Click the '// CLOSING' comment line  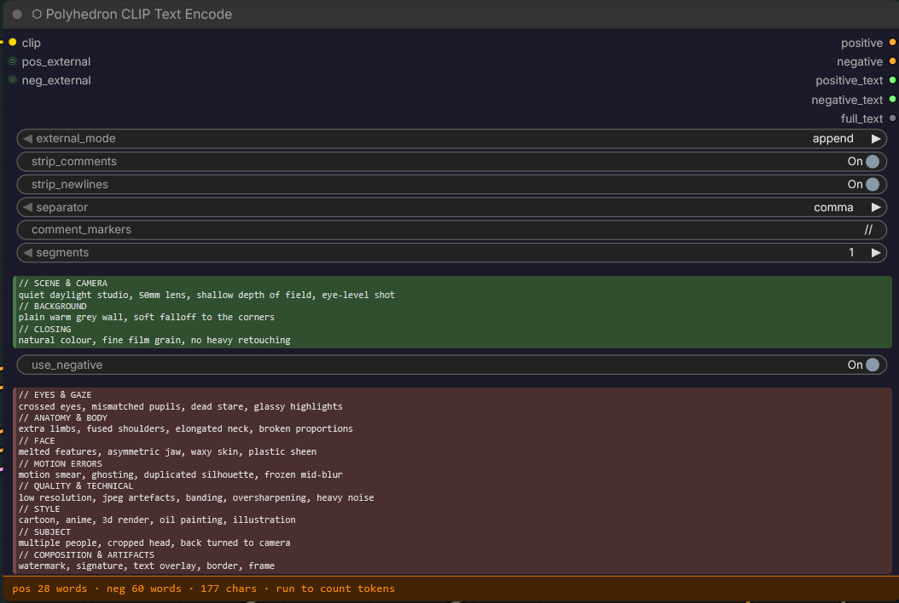44,330
